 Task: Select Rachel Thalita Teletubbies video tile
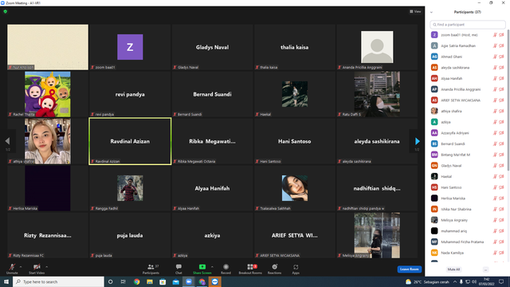(48, 94)
